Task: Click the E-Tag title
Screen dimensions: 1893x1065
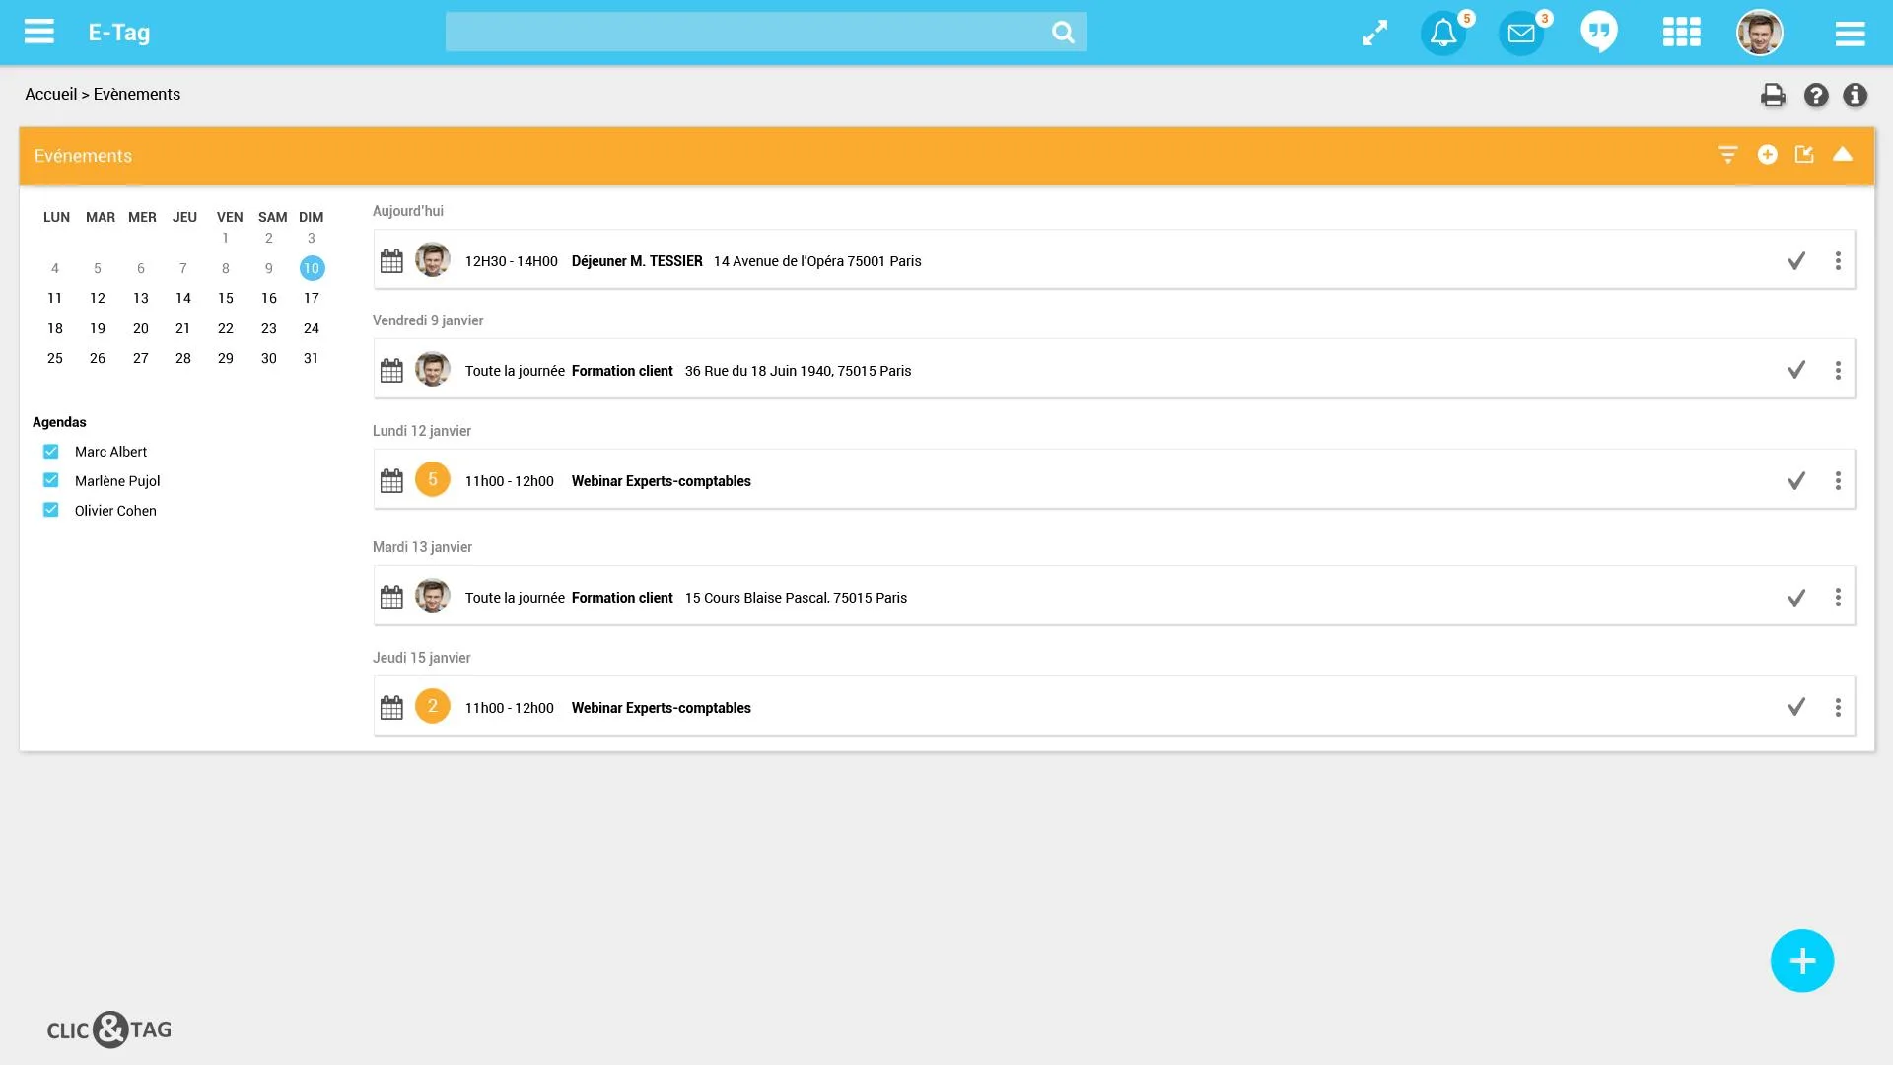Action: (119, 32)
